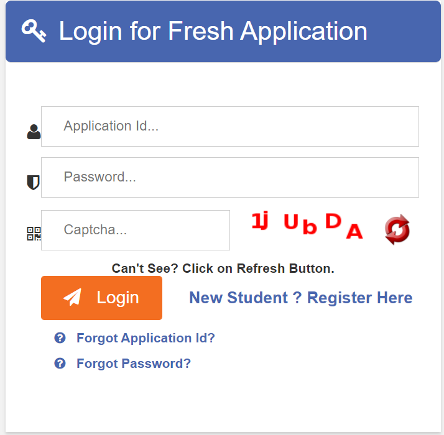The width and height of the screenshot is (444, 435).
Task: Click the paper plane icon on Login button
Action: click(x=73, y=297)
